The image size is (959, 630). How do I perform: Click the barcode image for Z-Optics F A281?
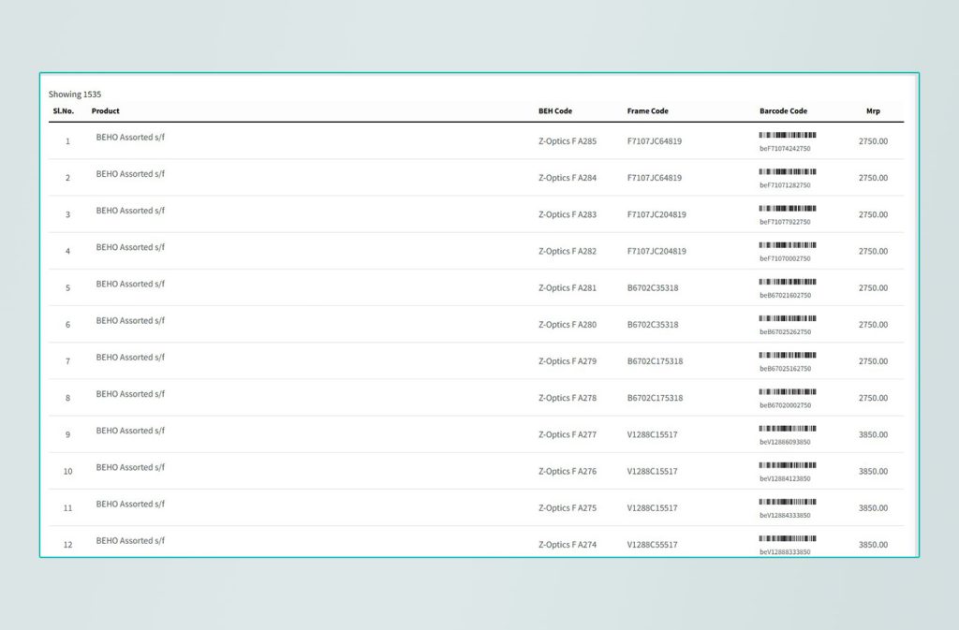coord(788,282)
